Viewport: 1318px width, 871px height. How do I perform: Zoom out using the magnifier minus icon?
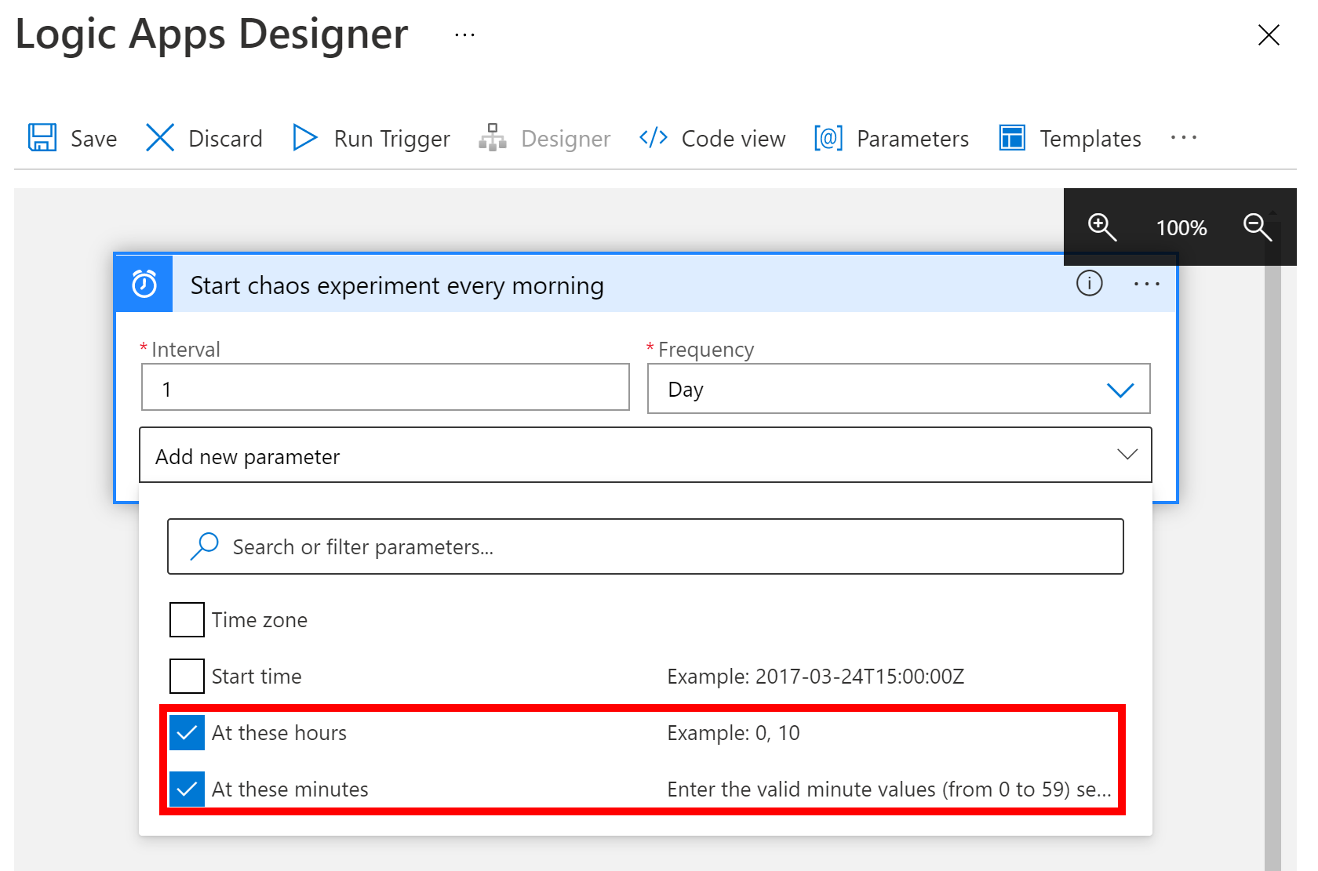pyautogui.click(x=1258, y=227)
